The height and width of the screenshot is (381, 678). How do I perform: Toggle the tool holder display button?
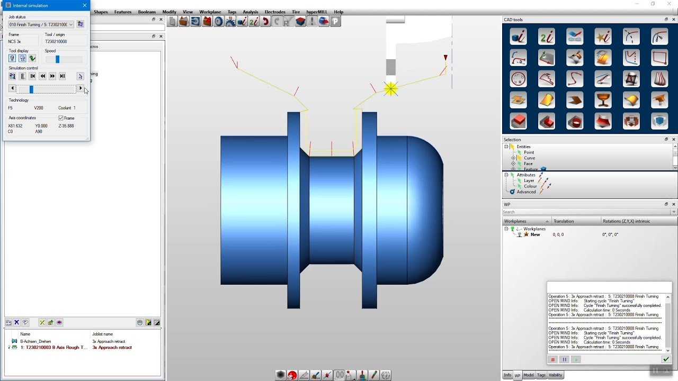point(22,58)
